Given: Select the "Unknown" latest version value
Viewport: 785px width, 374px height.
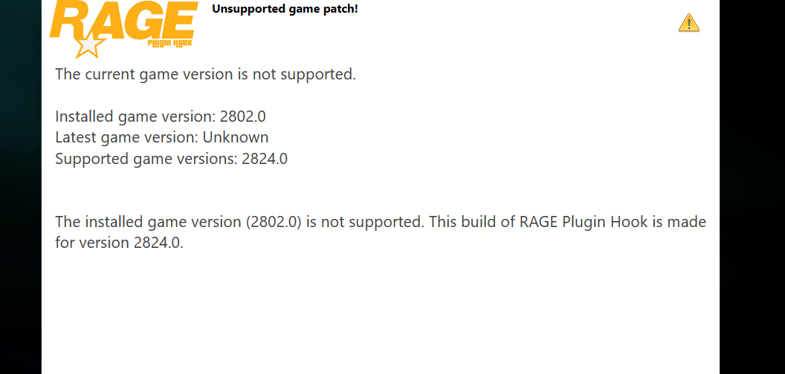Looking at the screenshot, I should pos(236,137).
